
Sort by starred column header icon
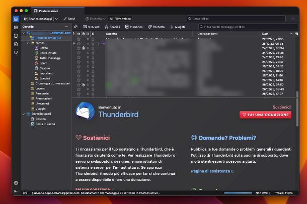click(79, 34)
